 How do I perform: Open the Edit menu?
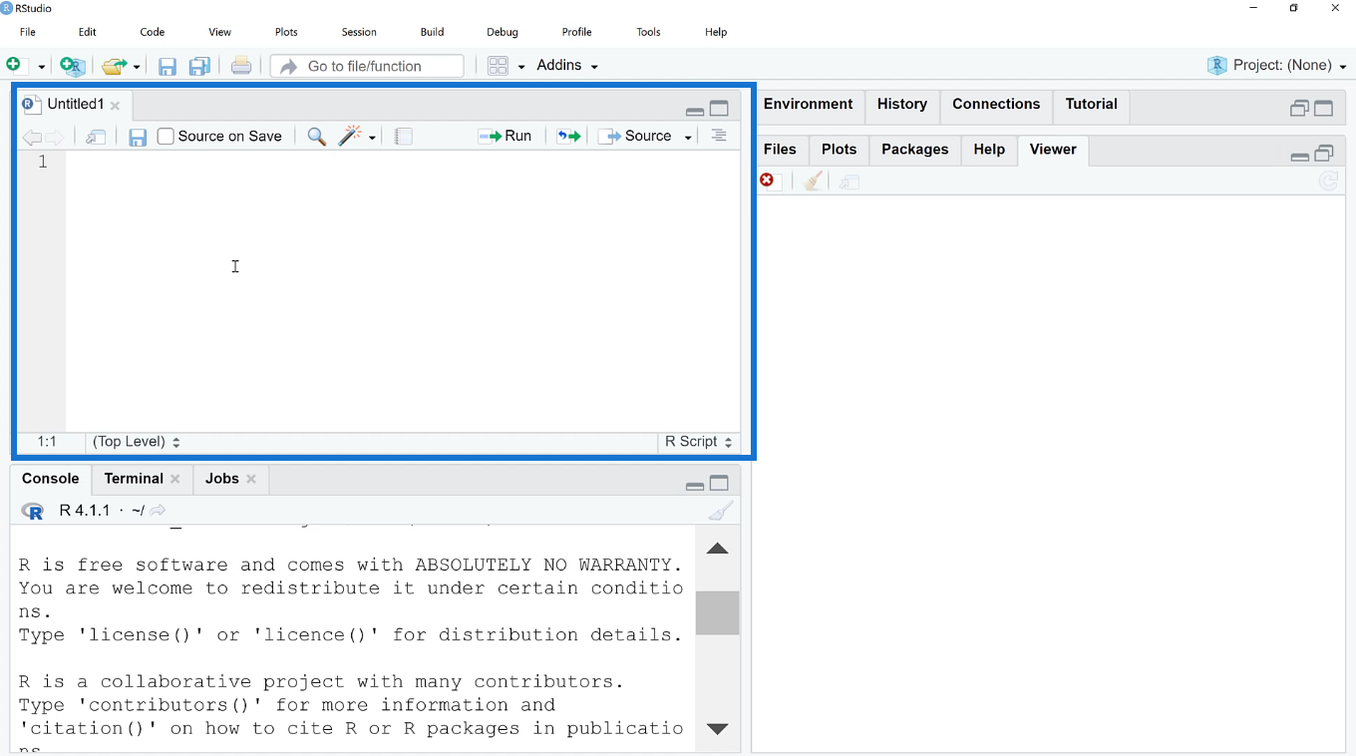click(x=88, y=32)
